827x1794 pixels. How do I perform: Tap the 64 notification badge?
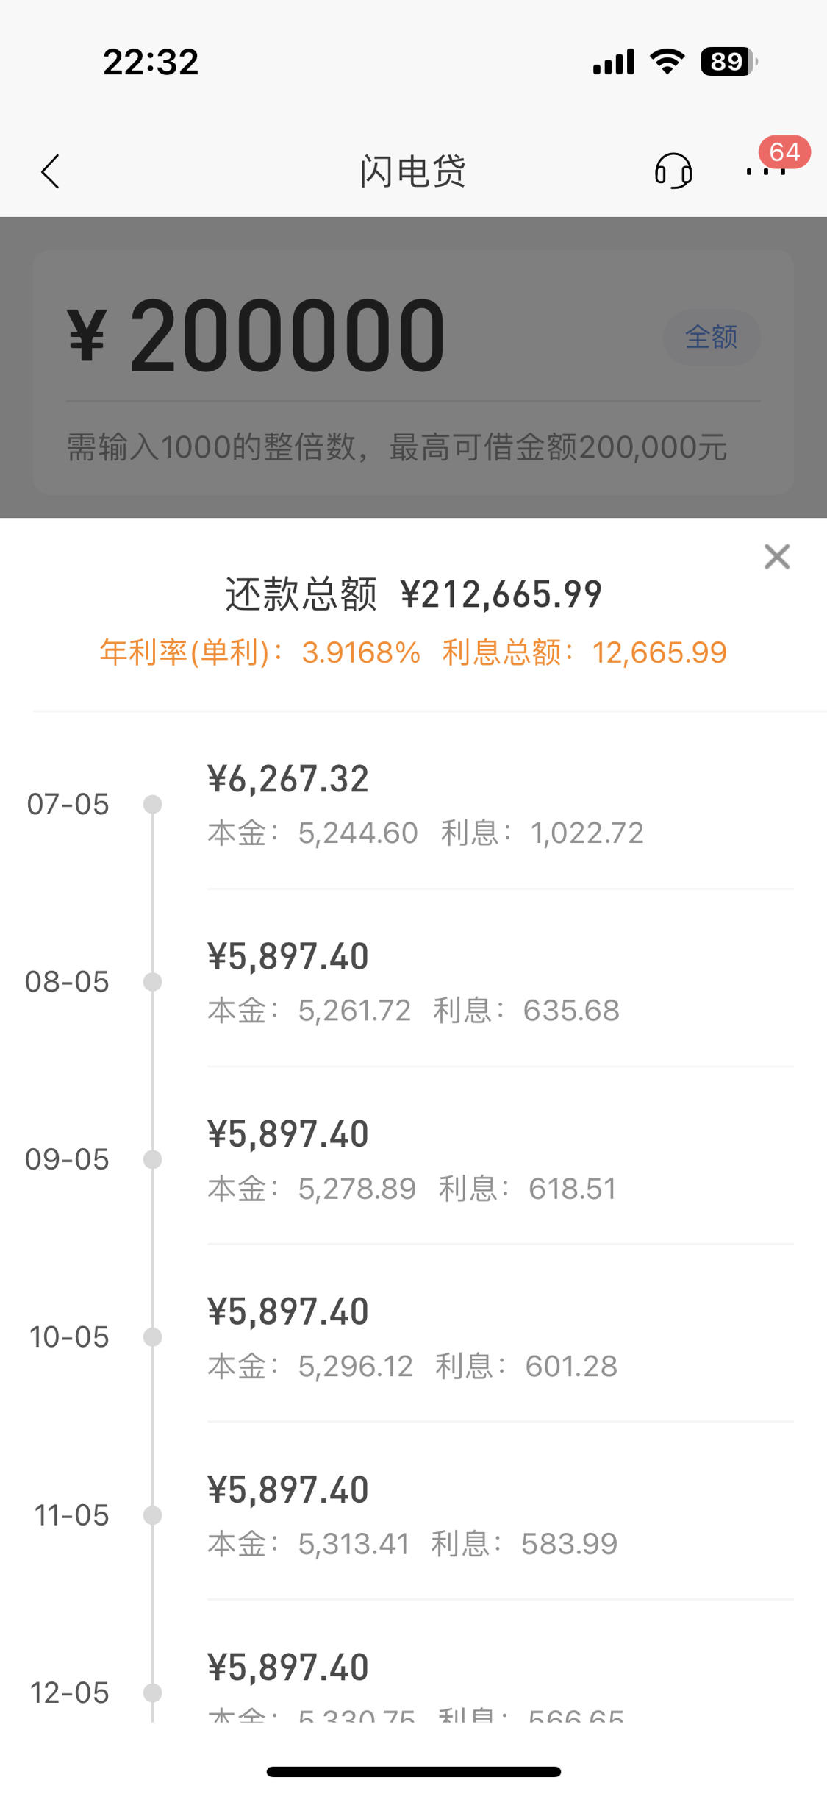[x=784, y=152]
